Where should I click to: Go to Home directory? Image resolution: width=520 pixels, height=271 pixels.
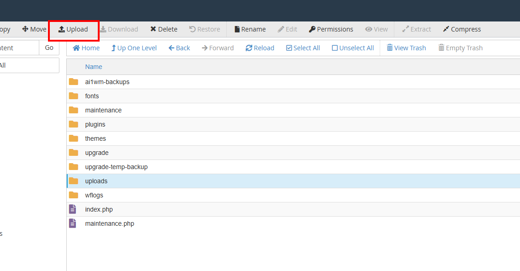pyautogui.click(x=86, y=48)
